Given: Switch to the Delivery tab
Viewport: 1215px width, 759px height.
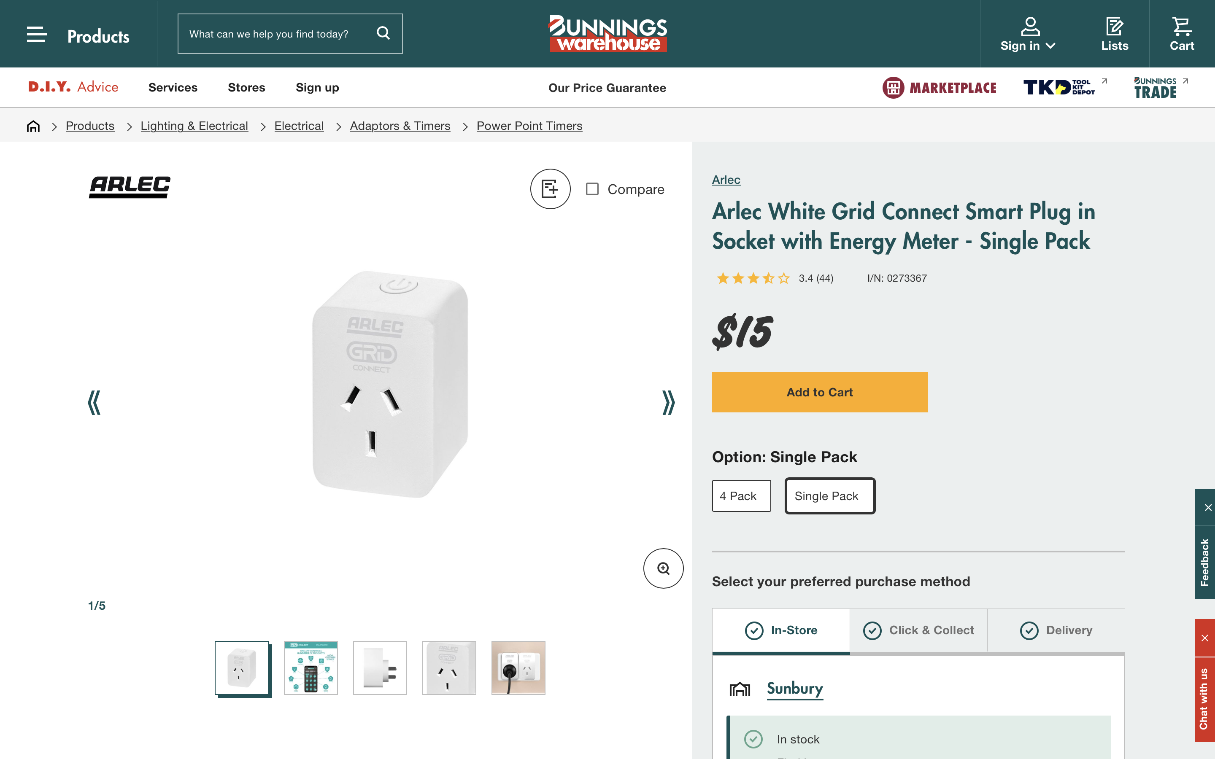Looking at the screenshot, I should pos(1056,630).
